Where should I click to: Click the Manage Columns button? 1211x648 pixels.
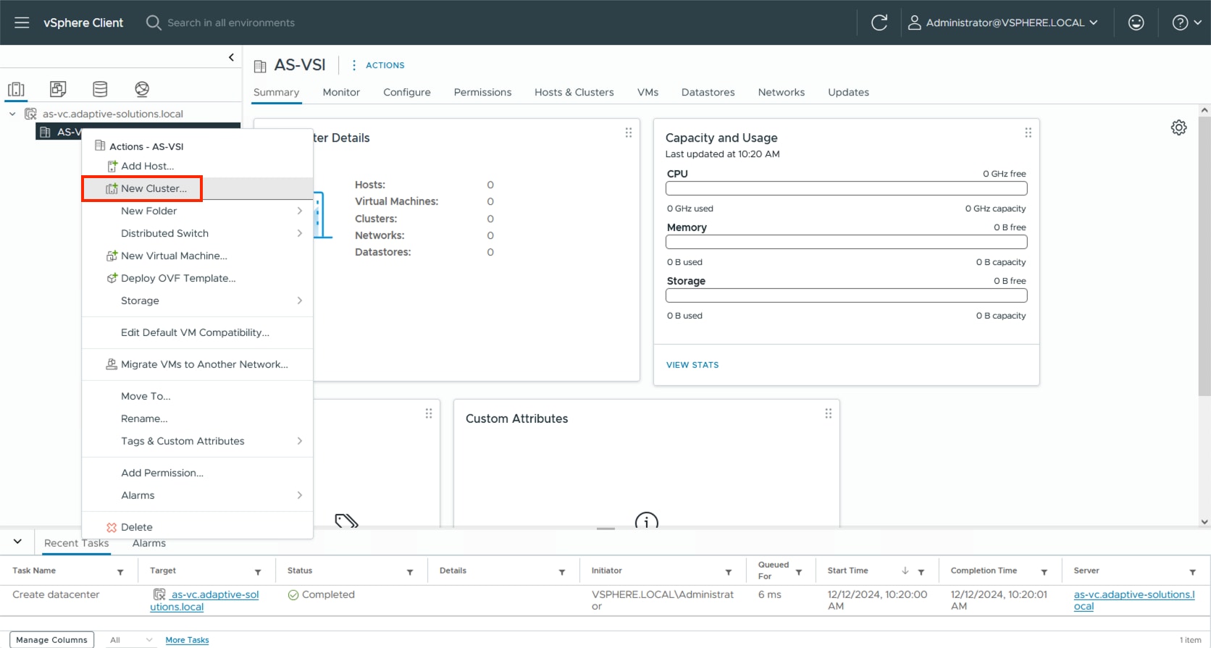point(51,640)
